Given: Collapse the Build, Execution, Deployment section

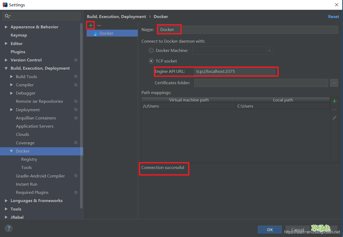Looking at the screenshot, I should 6,68.
